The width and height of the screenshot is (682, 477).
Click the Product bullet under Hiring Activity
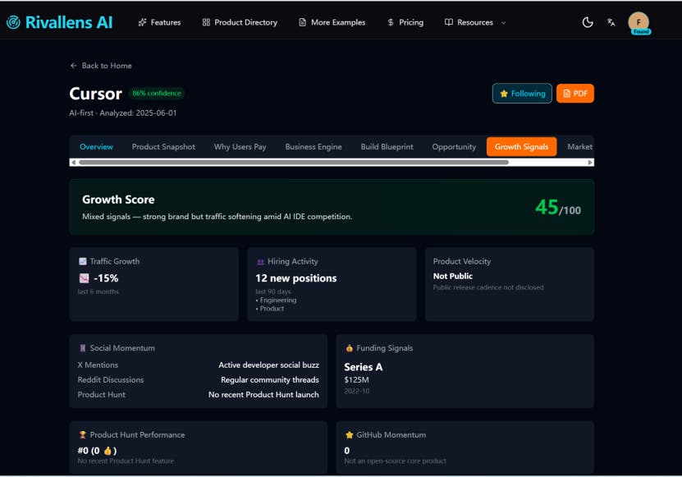coord(270,309)
